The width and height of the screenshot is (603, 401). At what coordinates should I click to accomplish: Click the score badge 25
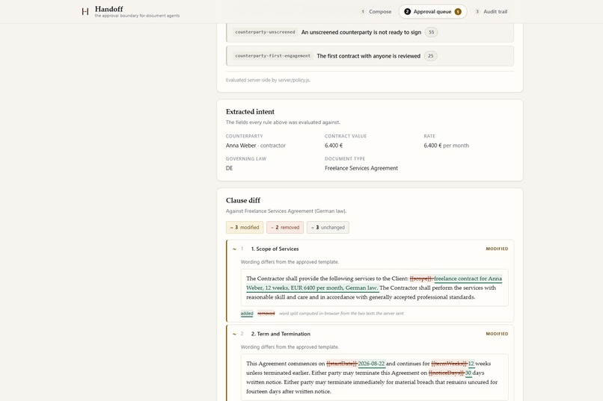(x=430, y=56)
